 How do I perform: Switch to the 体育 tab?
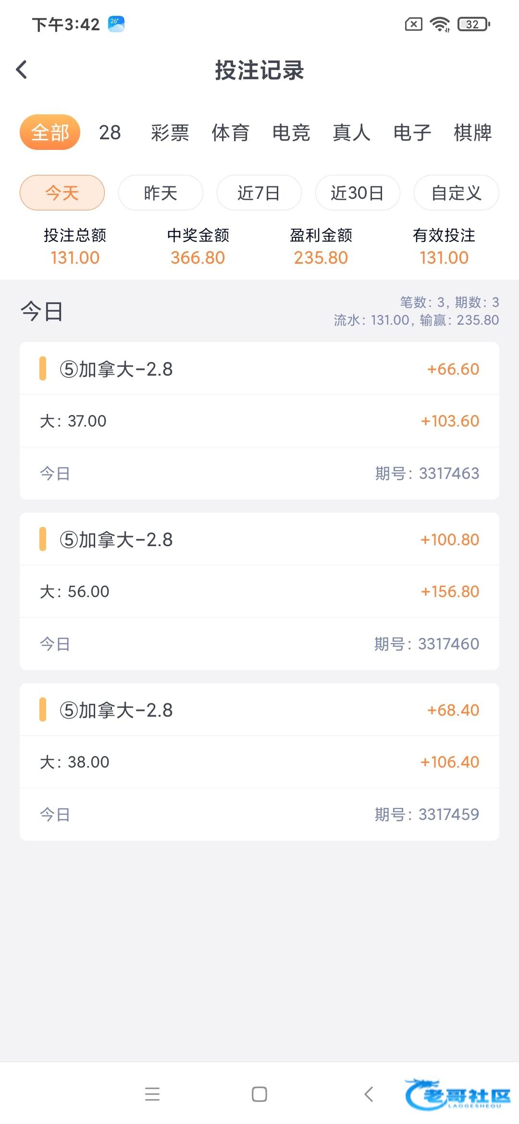pyautogui.click(x=230, y=132)
